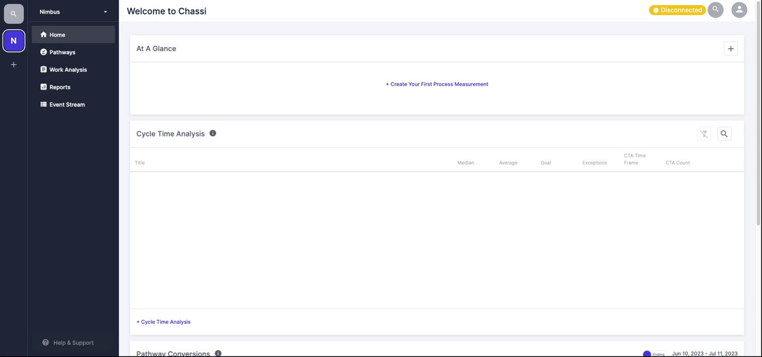Open Work Analysis page
Image resolution: width=762 pixels, height=357 pixels.
pyautogui.click(x=73, y=69)
